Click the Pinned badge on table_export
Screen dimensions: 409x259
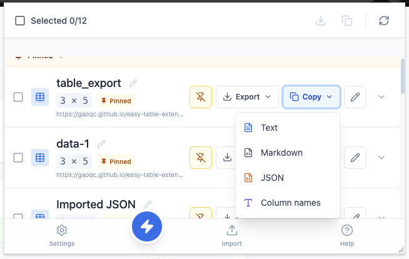(x=116, y=101)
